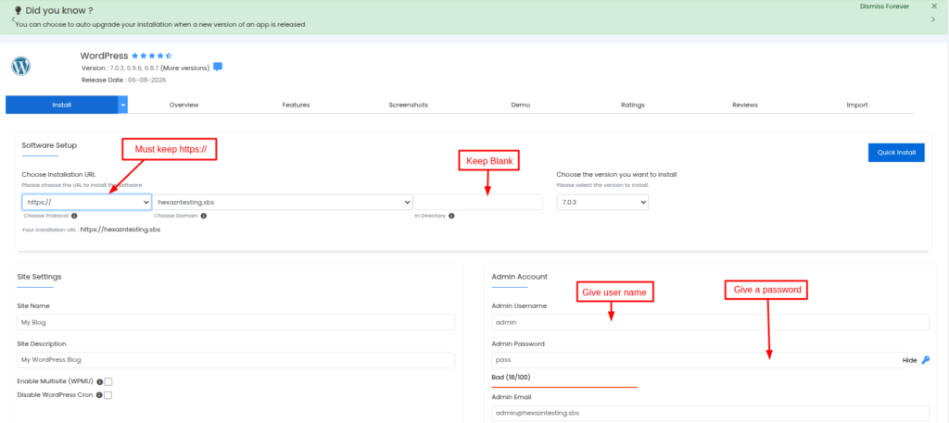Click the WordPress star rating icons
This screenshot has width=949, height=423.
click(152, 56)
